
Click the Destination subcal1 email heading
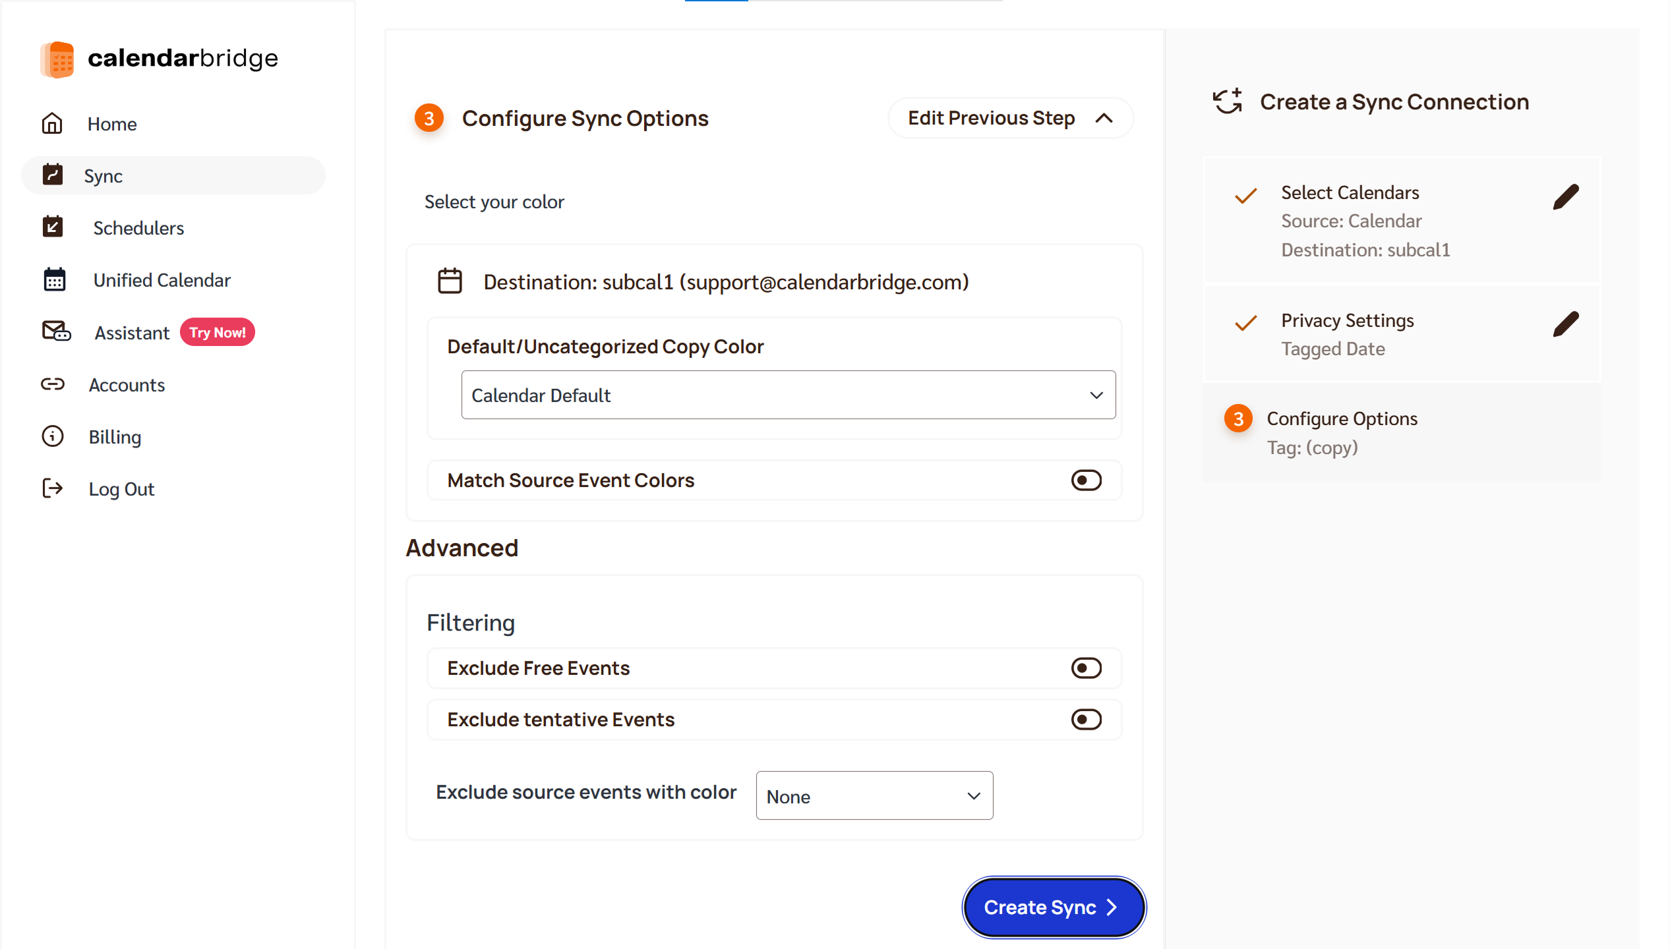coord(726,282)
